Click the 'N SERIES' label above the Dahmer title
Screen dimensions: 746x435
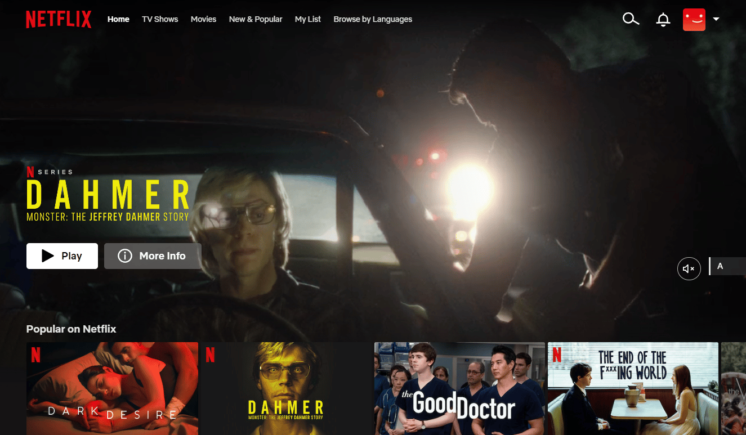(x=50, y=172)
